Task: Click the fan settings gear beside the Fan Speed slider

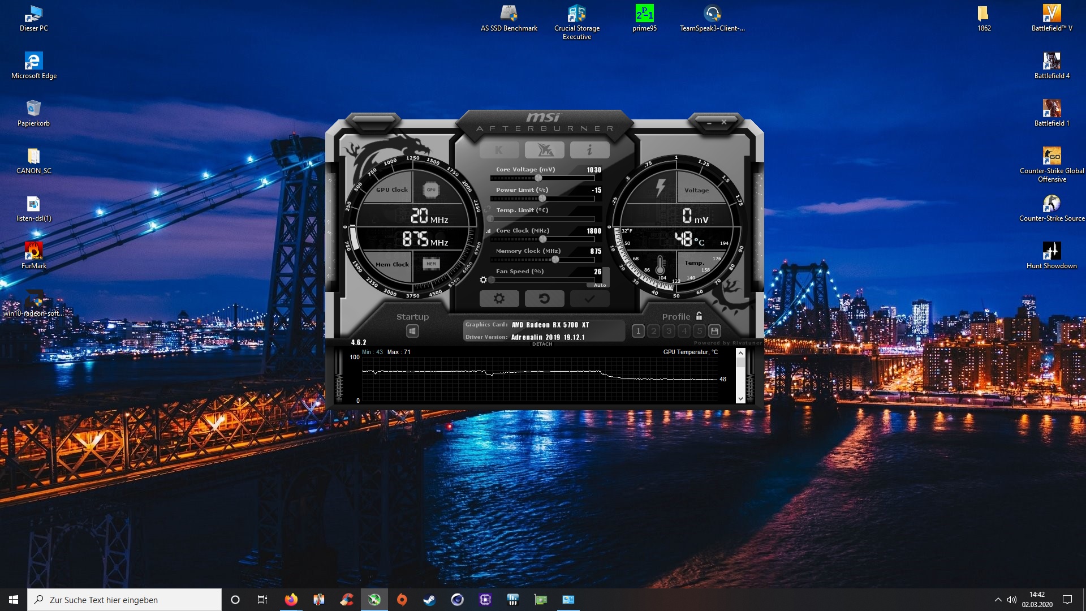Action: (483, 279)
